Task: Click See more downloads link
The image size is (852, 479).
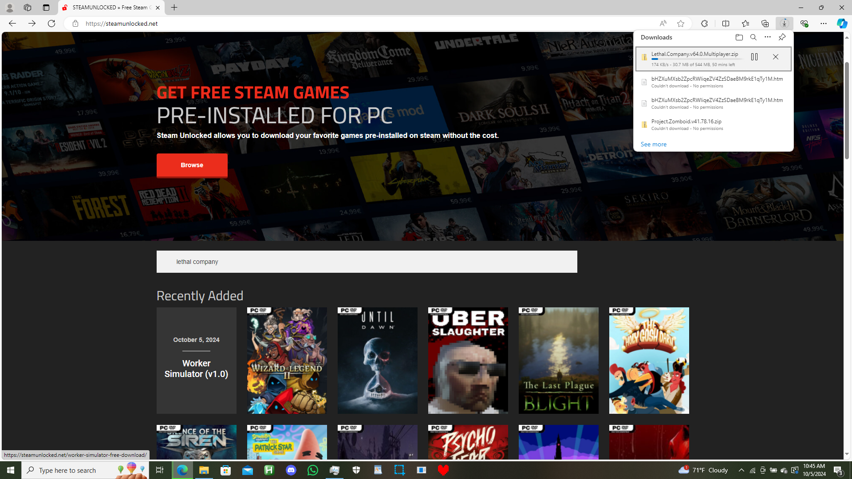Action: (653, 144)
